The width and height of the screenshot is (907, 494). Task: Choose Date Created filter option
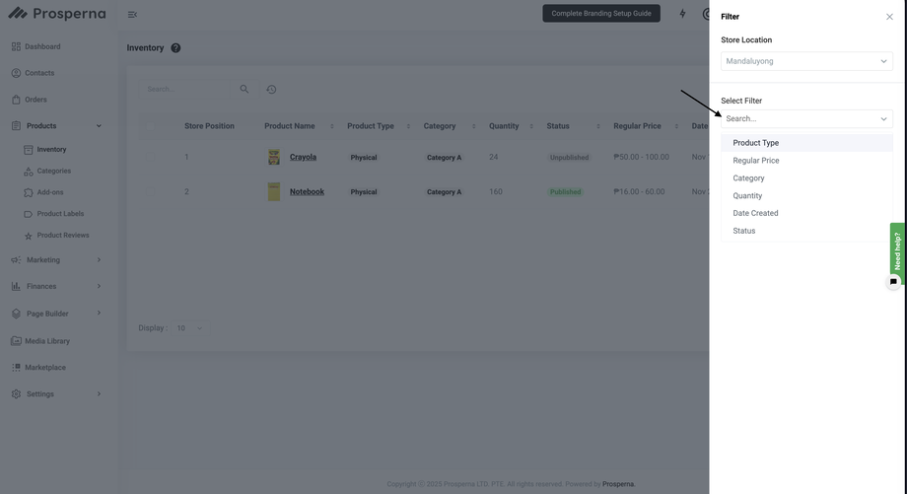[806, 213]
